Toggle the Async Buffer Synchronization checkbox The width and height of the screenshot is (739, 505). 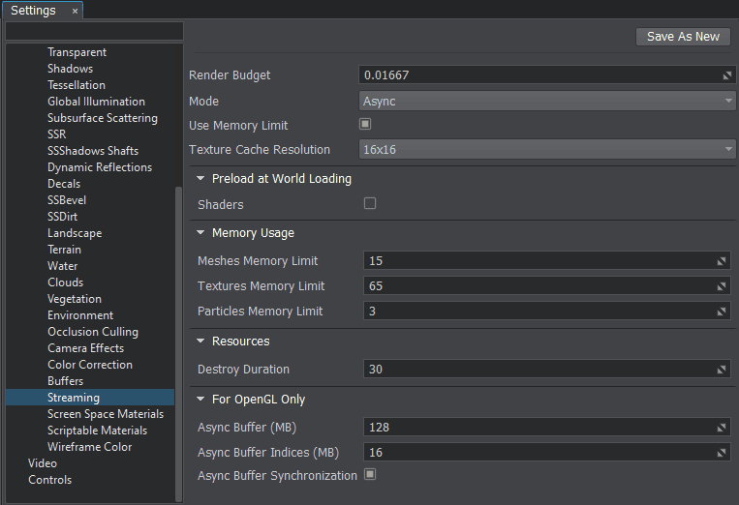pyautogui.click(x=370, y=474)
